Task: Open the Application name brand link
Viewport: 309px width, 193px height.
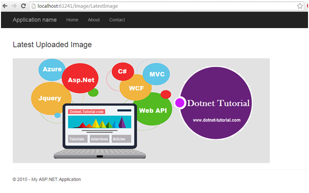Action: (x=34, y=20)
